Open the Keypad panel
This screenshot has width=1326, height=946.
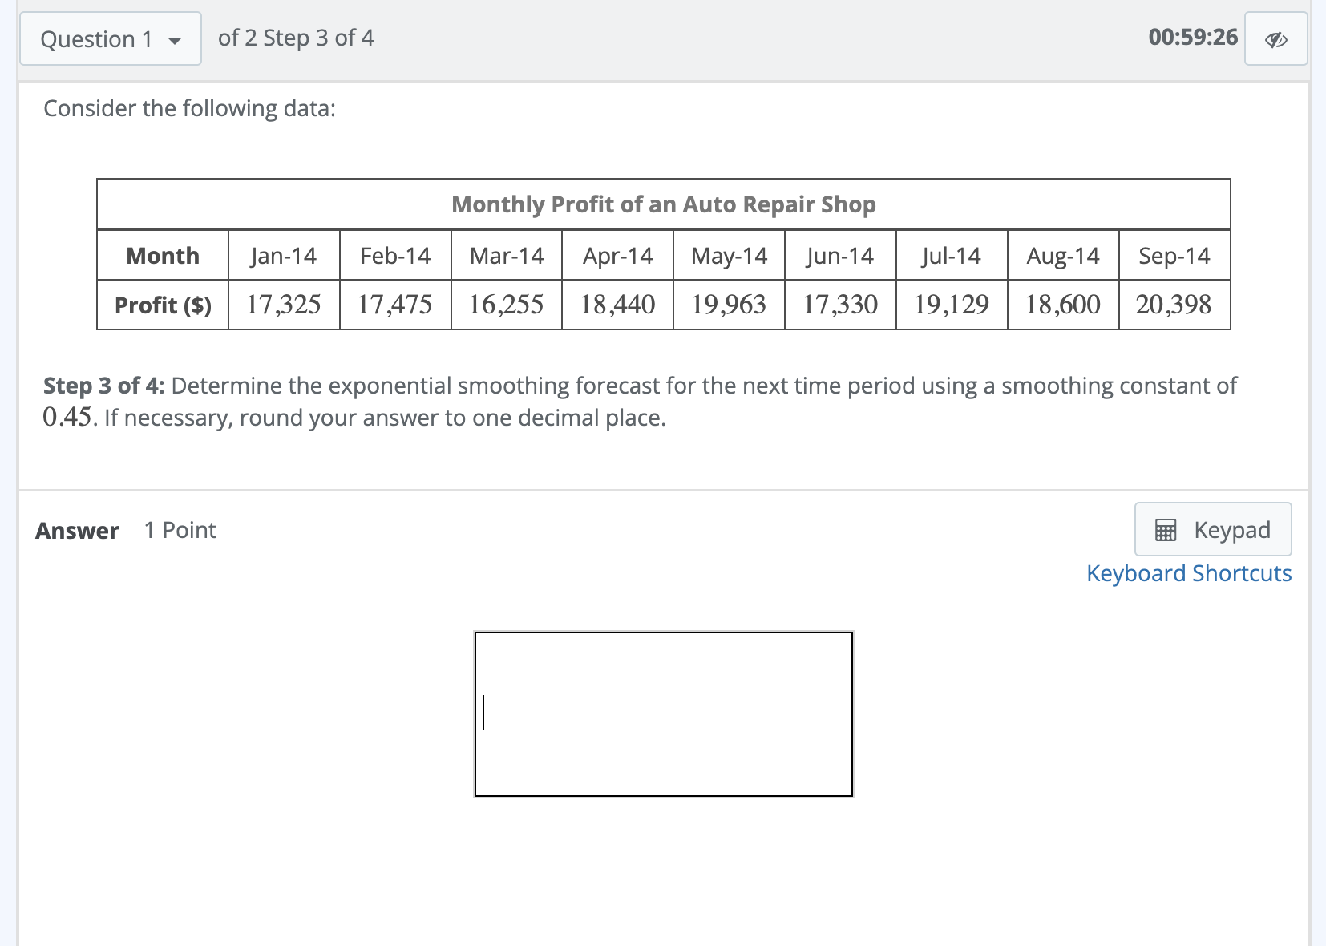(1212, 529)
